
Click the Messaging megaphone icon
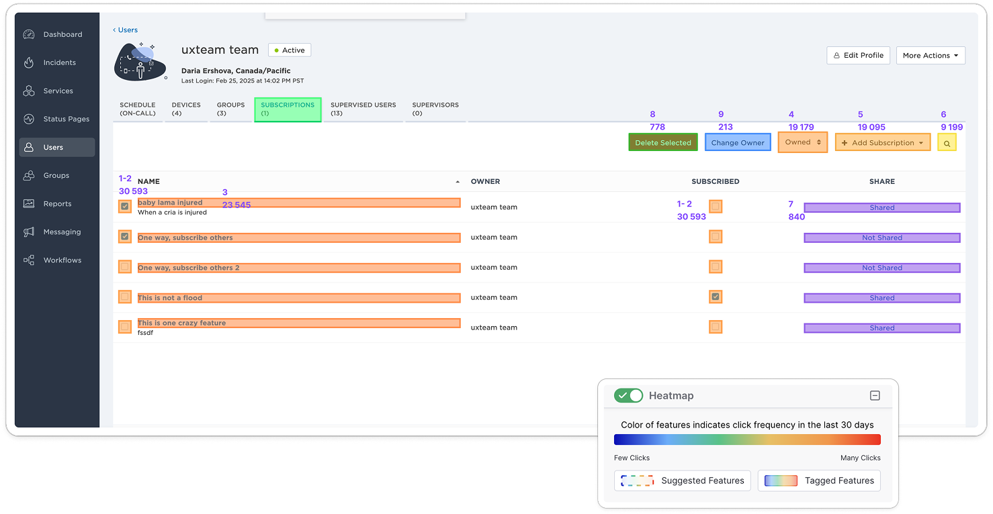(29, 232)
